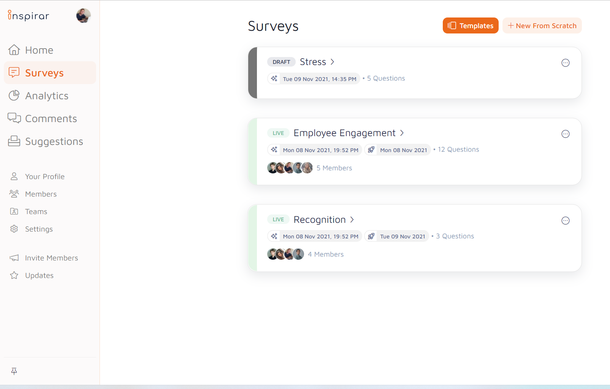Open Updates in the sidebar
Viewport: 610px width, 389px height.
pyautogui.click(x=39, y=275)
